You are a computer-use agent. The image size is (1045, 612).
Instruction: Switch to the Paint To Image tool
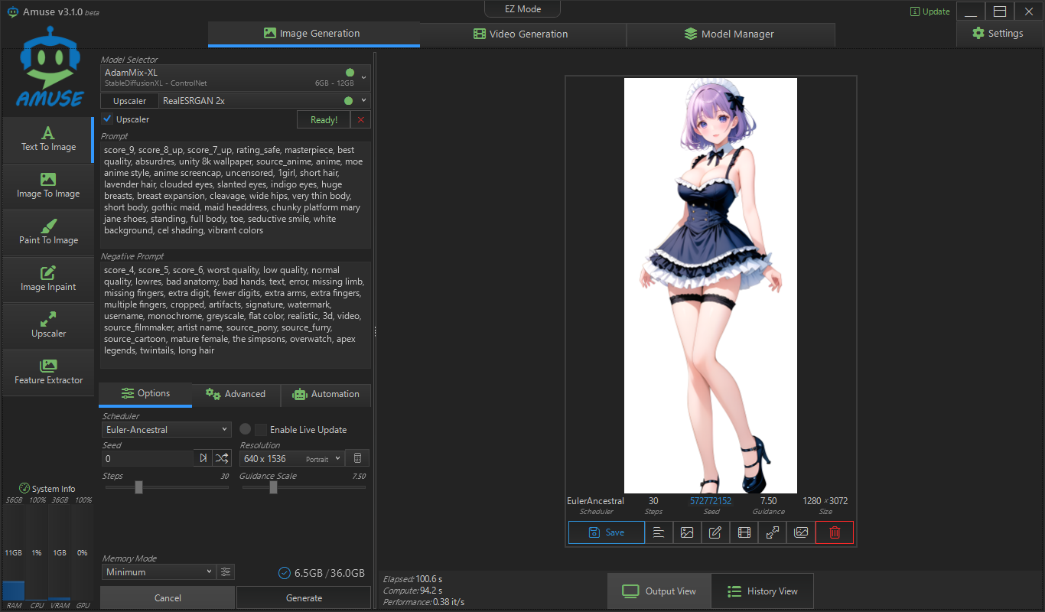pyautogui.click(x=48, y=232)
